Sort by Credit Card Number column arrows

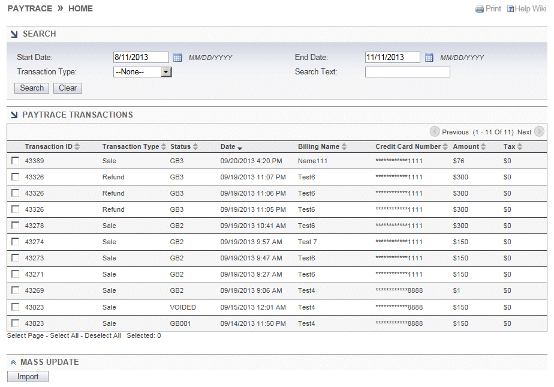445,146
